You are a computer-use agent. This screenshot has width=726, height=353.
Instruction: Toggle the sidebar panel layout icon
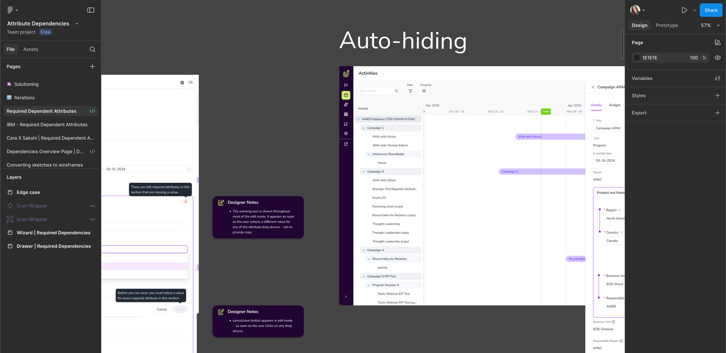pyautogui.click(x=91, y=10)
